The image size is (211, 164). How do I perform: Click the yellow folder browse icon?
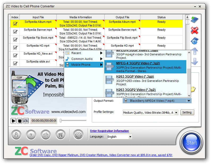tap(193, 89)
